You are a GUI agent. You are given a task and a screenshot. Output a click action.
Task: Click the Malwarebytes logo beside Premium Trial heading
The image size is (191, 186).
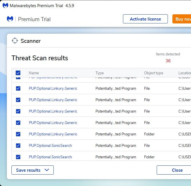tap(10, 19)
